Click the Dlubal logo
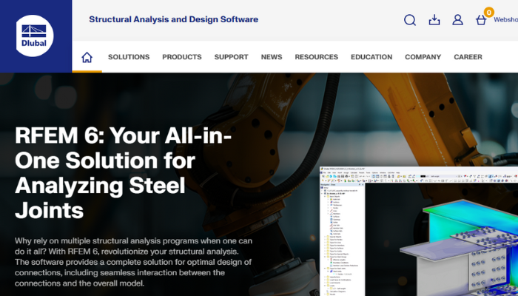 point(36,36)
